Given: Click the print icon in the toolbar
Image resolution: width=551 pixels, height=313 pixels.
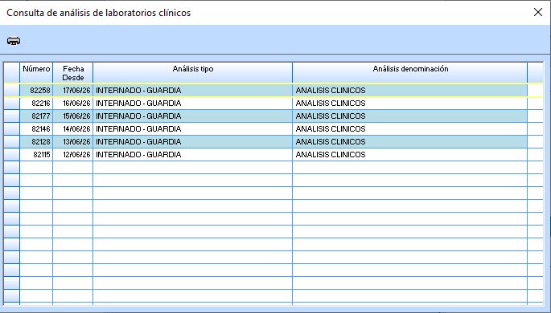Looking at the screenshot, I should click(x=14, y=41).
